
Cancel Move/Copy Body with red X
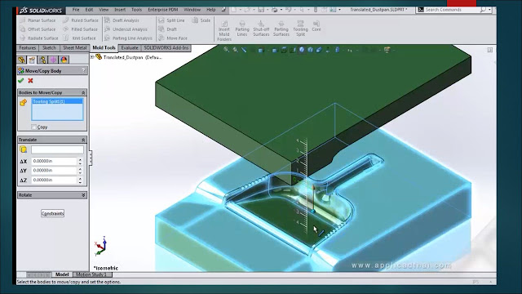click(30, 81)
